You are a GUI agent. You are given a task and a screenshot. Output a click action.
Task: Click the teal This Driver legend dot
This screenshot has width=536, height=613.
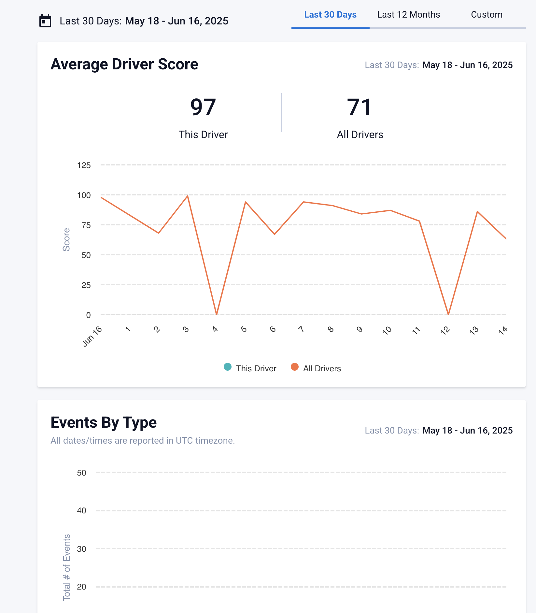pyautogui.click(x=228, y=367)
